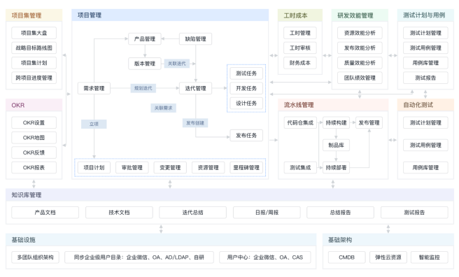Open the 里程碑管理 box
This screenshot has height=277, width=459.
(246, 168)
